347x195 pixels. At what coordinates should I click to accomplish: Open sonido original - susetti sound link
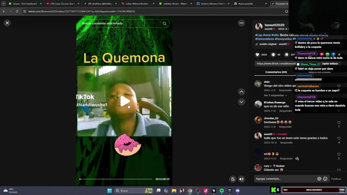274,44
